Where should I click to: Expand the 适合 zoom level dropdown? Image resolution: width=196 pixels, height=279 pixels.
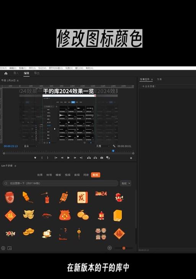(x=31, y=146)
